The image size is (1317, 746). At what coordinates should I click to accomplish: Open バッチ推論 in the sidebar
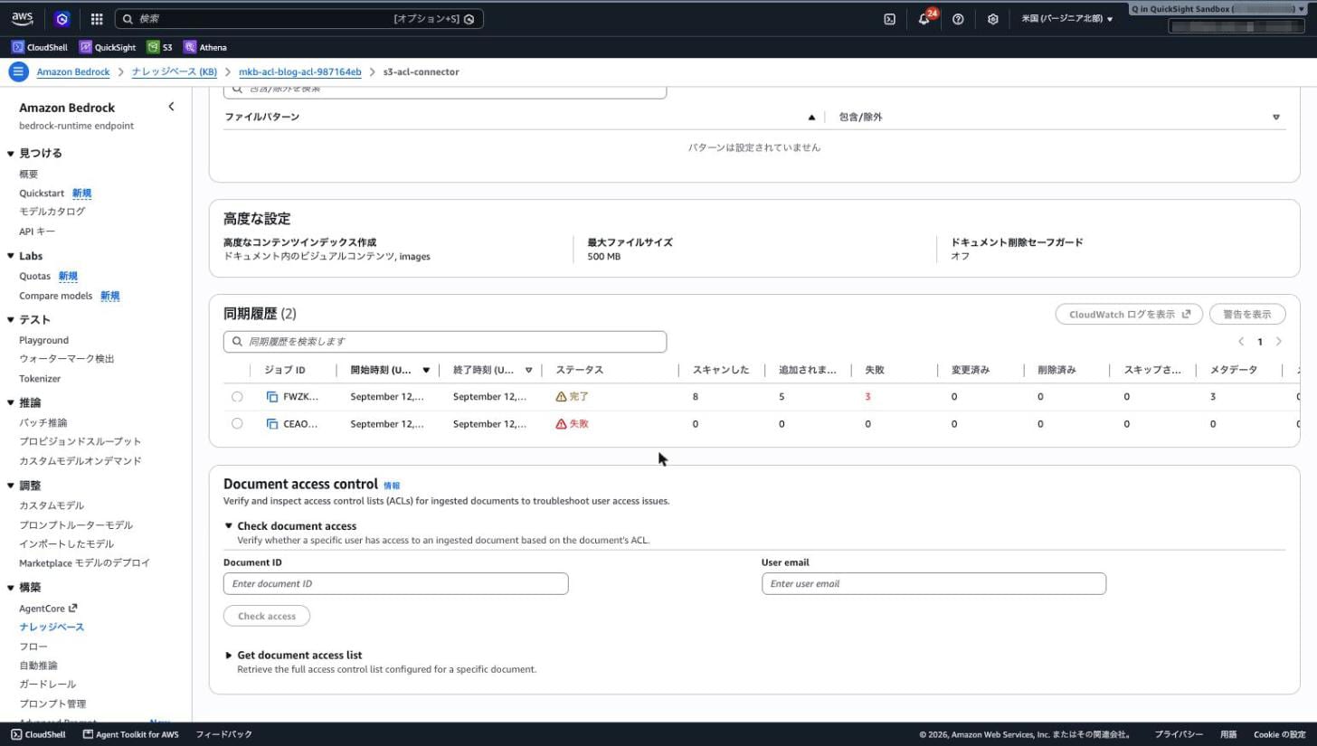pyautogui.click(x=43, y=422)
